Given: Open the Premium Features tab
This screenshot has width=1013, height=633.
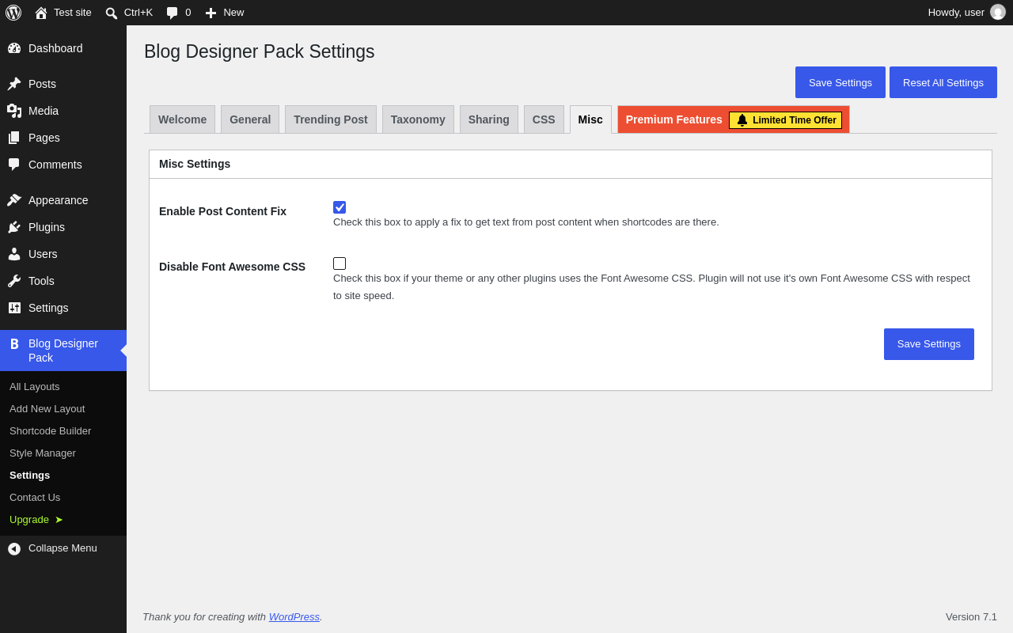Looking at the screenshot, I should [x=734, y=119].
